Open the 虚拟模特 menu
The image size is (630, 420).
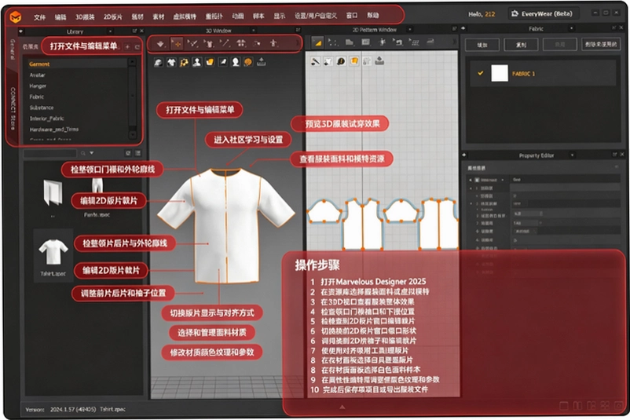click(185, 16)
